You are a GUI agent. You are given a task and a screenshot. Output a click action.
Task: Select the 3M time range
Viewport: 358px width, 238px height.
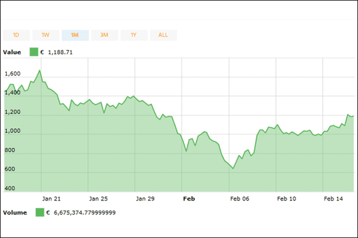(x=105, y=35)
